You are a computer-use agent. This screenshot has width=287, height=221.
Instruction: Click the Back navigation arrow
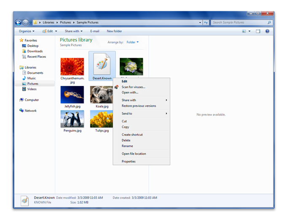18,22
